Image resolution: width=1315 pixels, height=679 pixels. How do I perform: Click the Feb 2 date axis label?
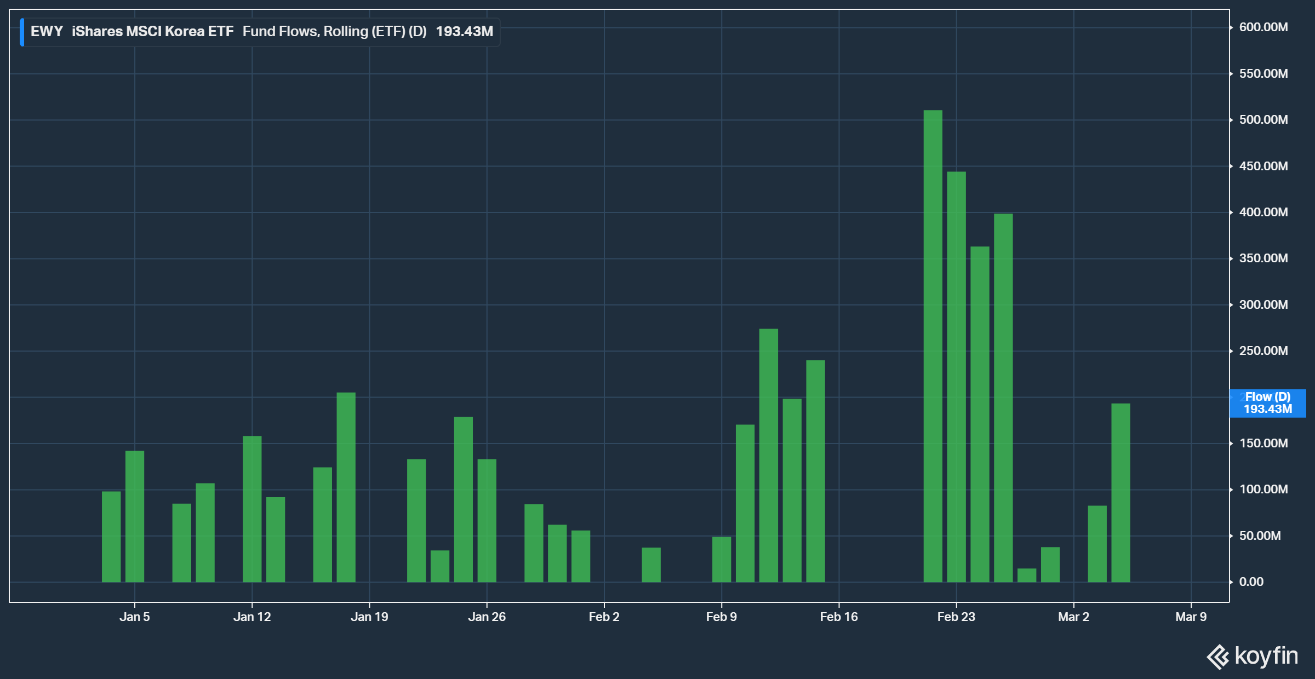[x=604, y=617]
